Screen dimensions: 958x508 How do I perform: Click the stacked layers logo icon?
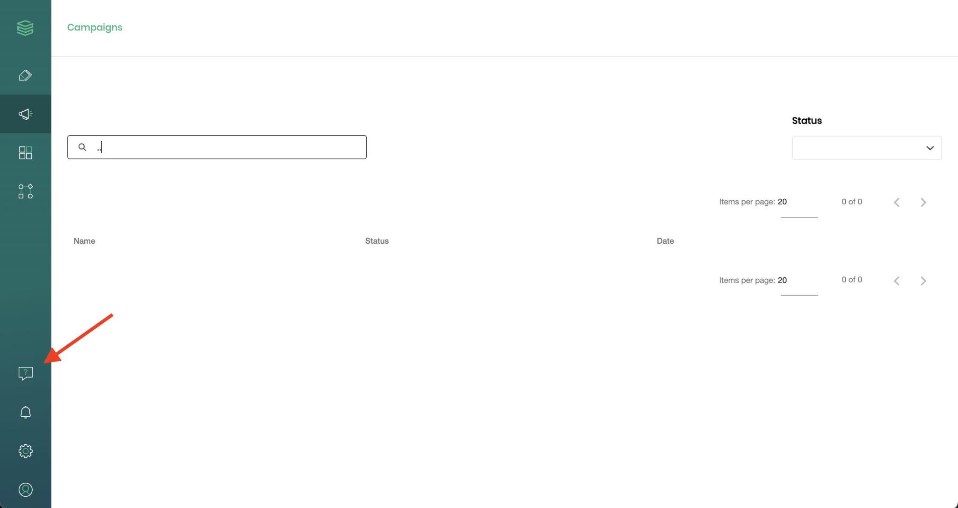click(25, 27)
